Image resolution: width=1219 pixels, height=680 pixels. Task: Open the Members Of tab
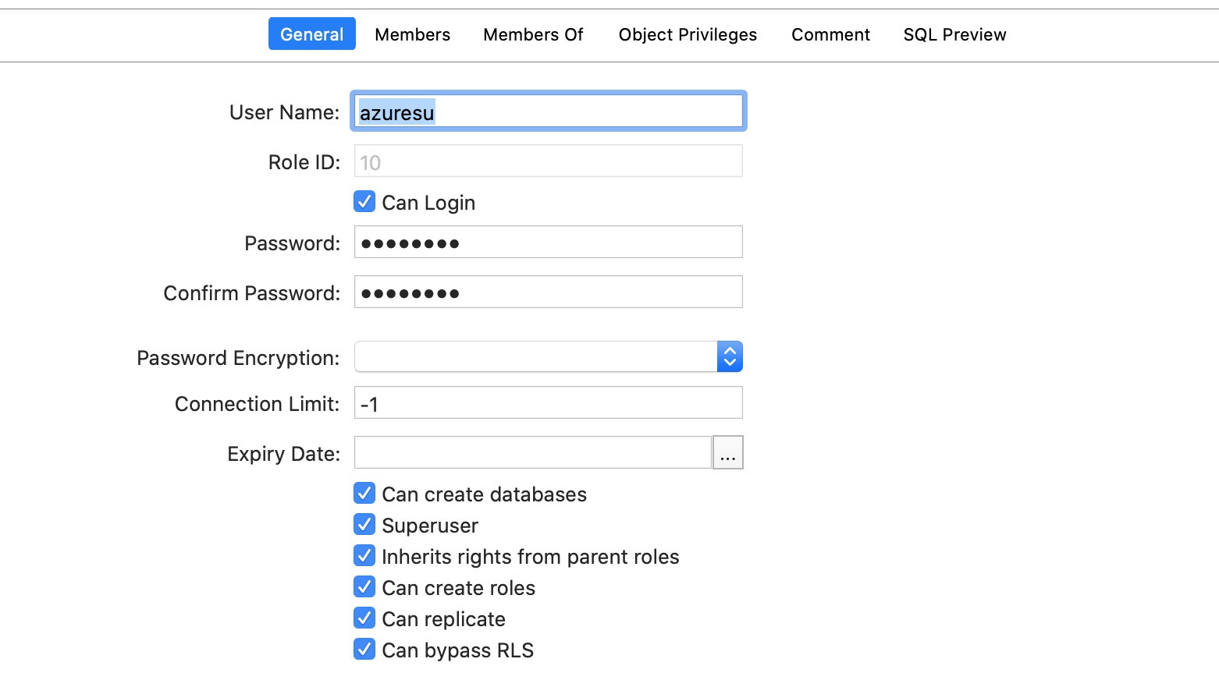pyautogui.click(x=533, y=34)
